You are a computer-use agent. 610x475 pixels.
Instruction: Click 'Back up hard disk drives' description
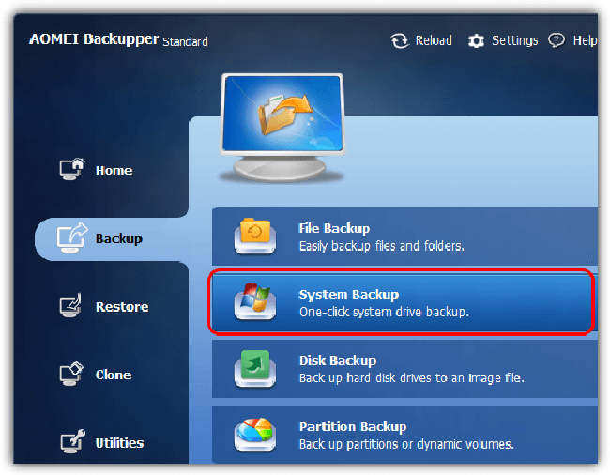coord(412,378)
